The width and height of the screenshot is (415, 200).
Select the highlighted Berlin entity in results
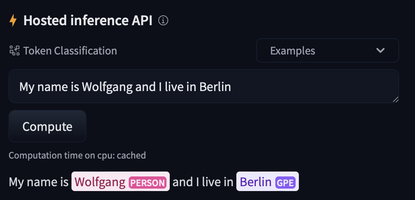255,182
